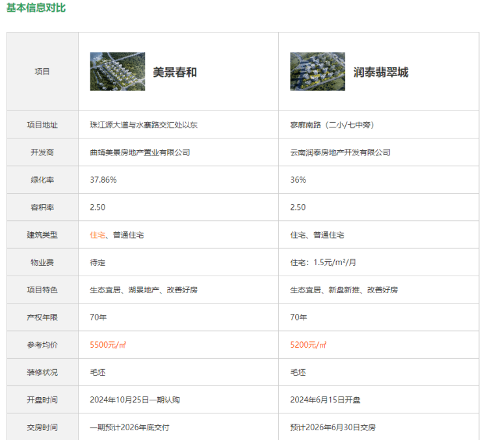This screenshot has height=440, width=481.
Task: Select developer 曲靖美景房地产置业有限公司
Action: click(140, 152)
